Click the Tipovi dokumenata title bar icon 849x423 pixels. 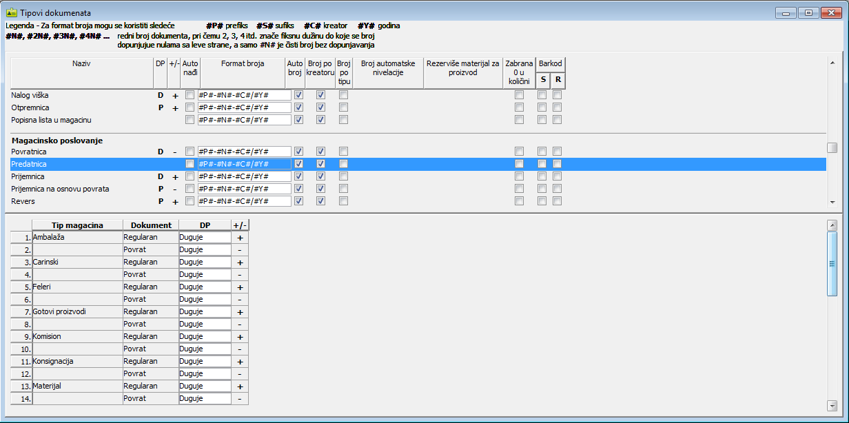coord(11,12)
